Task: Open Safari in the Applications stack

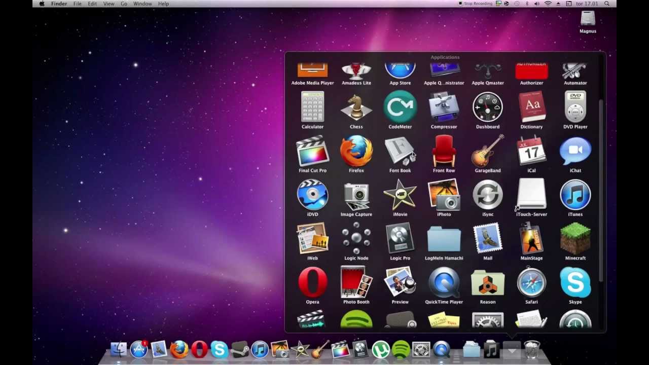Action: tap(531, 283)
